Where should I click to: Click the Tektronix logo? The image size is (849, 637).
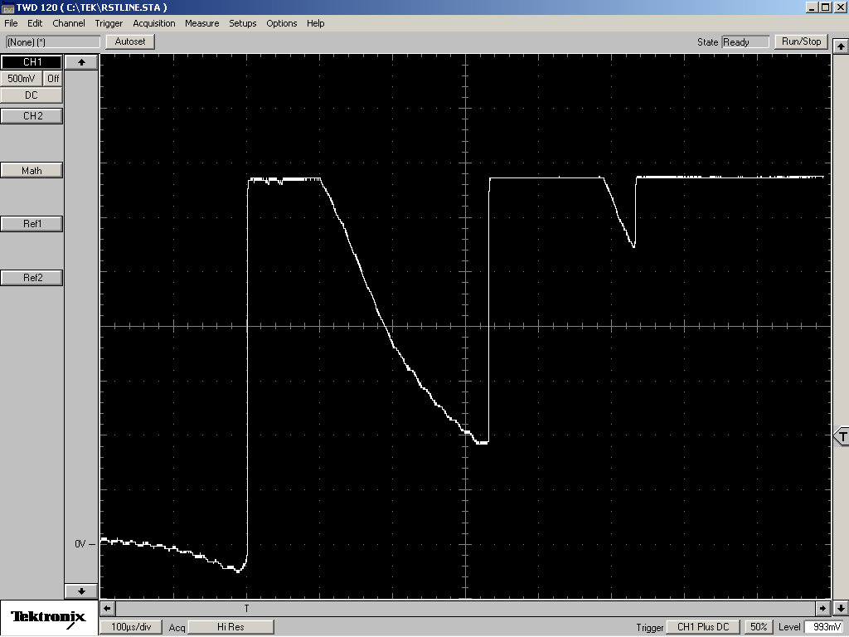[49, 618]
